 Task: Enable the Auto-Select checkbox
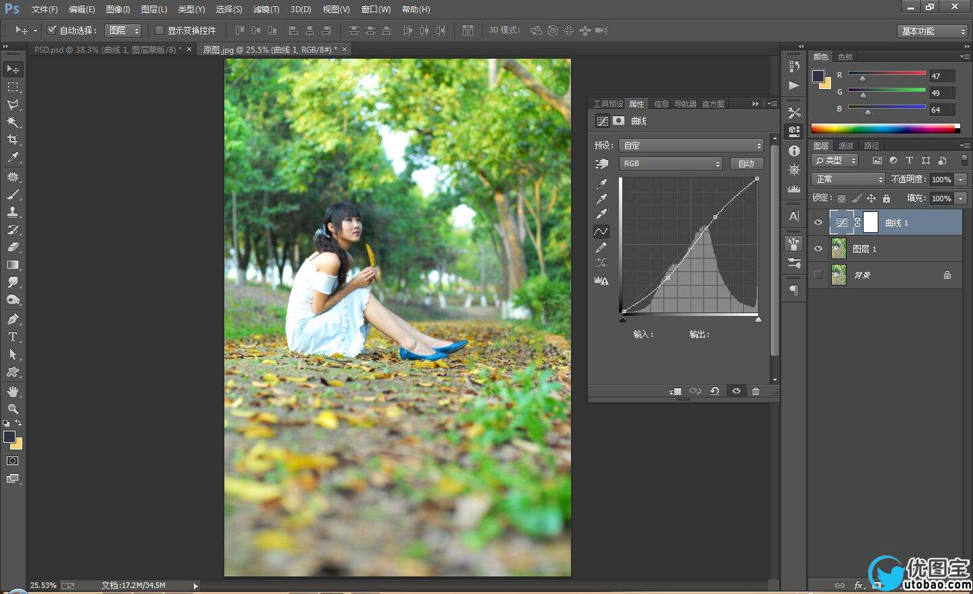pos(51,30)
